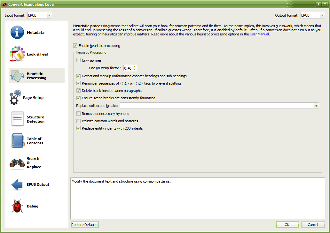Click the Table of Contents notebook icon
The width and height of the screenshot is (330, 233).
(17, 141)
